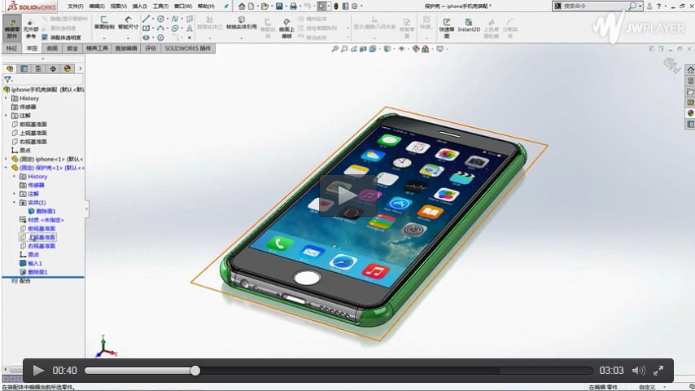Open the 工具(T) menu
This screenshot has width=695, height=391.
click(x=160, y=7)
